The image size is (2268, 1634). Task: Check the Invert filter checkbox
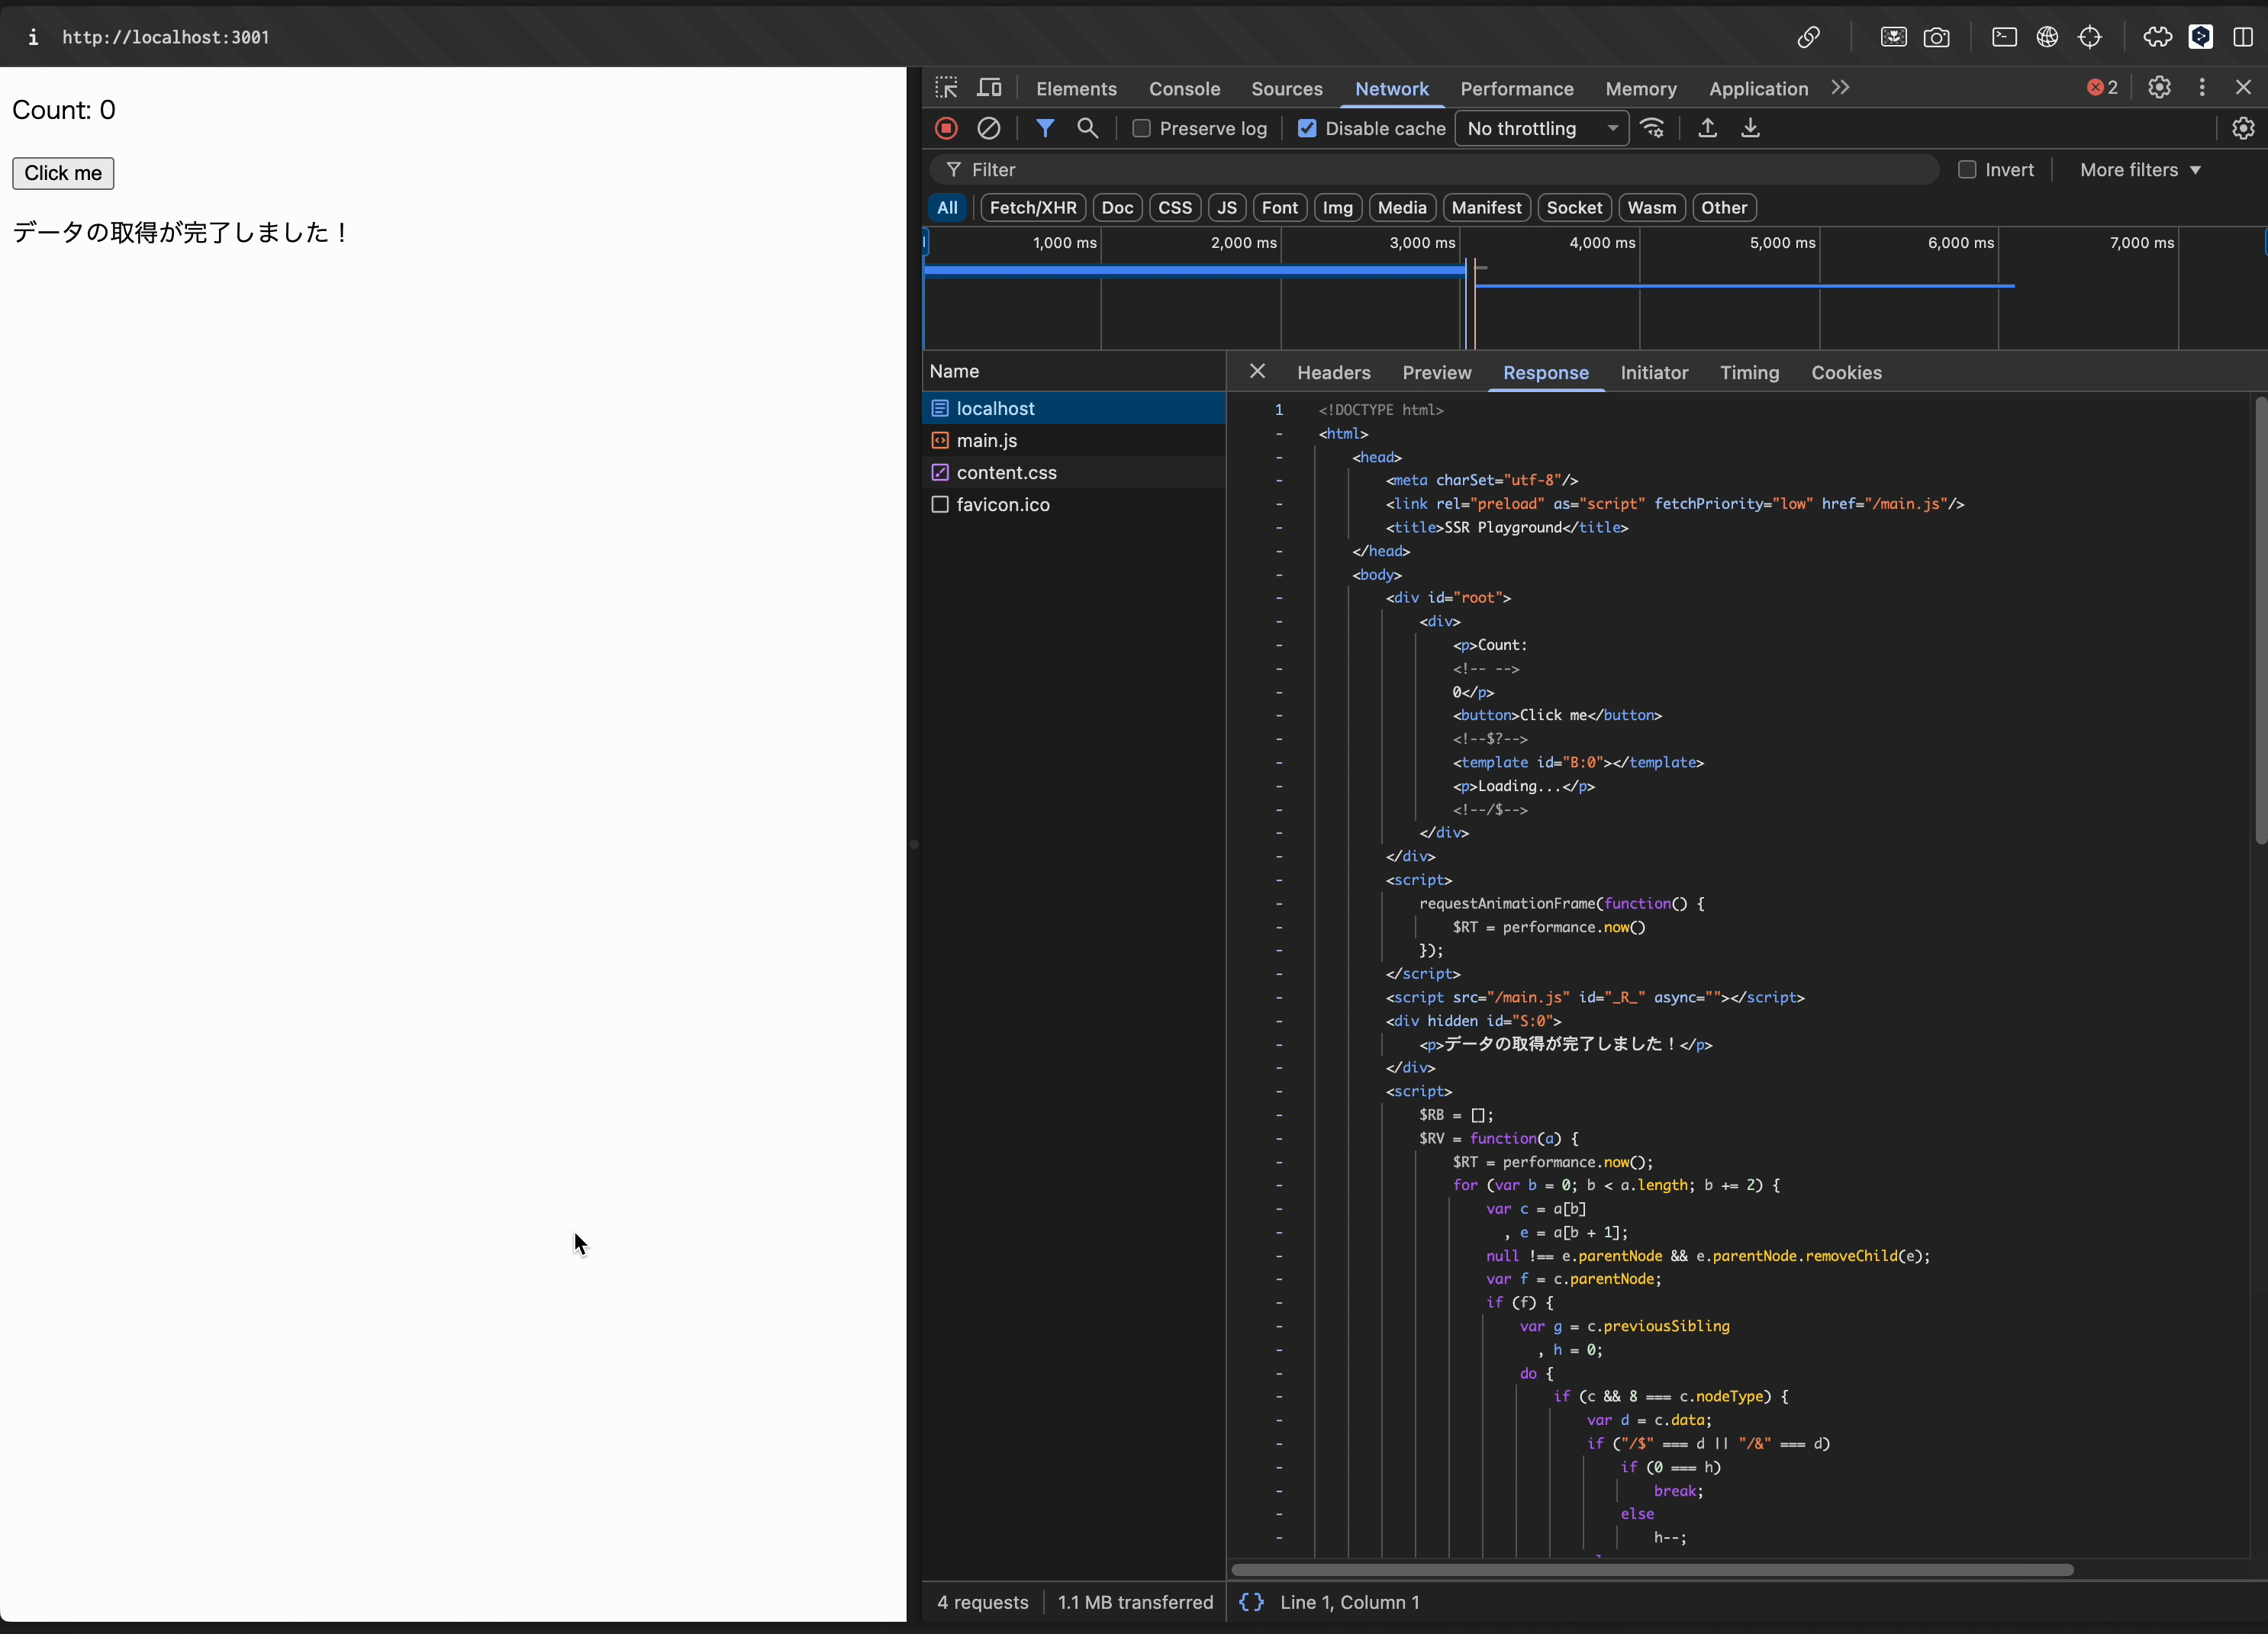click(x=1966, y=170)
